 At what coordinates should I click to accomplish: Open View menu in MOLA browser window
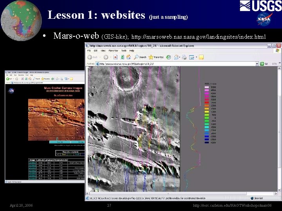(103, 51)
